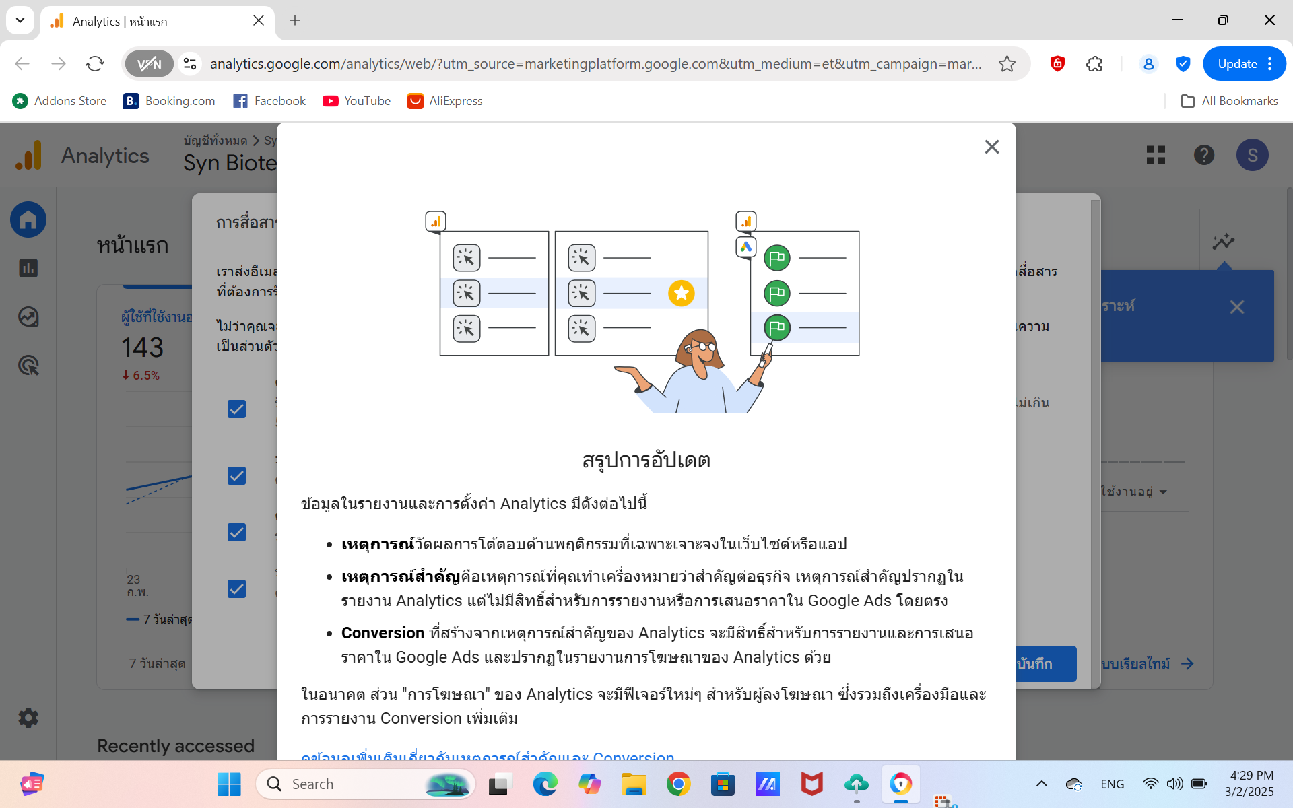Open the Booking.com bookmark
Image resolution: width=1293 pixels, height=808 pixels.
point(169,101)
